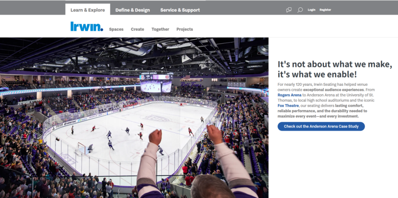
Task: Click the Login link
Action: click(311, 10)
